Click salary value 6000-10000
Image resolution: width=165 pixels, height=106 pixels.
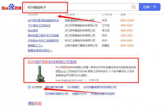[127, 46]
